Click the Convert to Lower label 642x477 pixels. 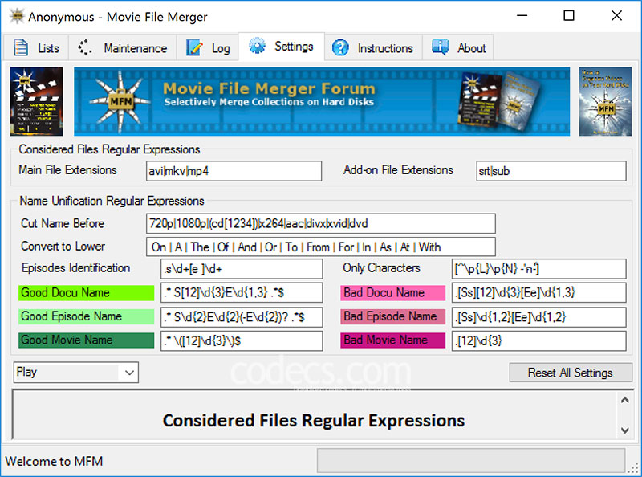coord(63,247)
